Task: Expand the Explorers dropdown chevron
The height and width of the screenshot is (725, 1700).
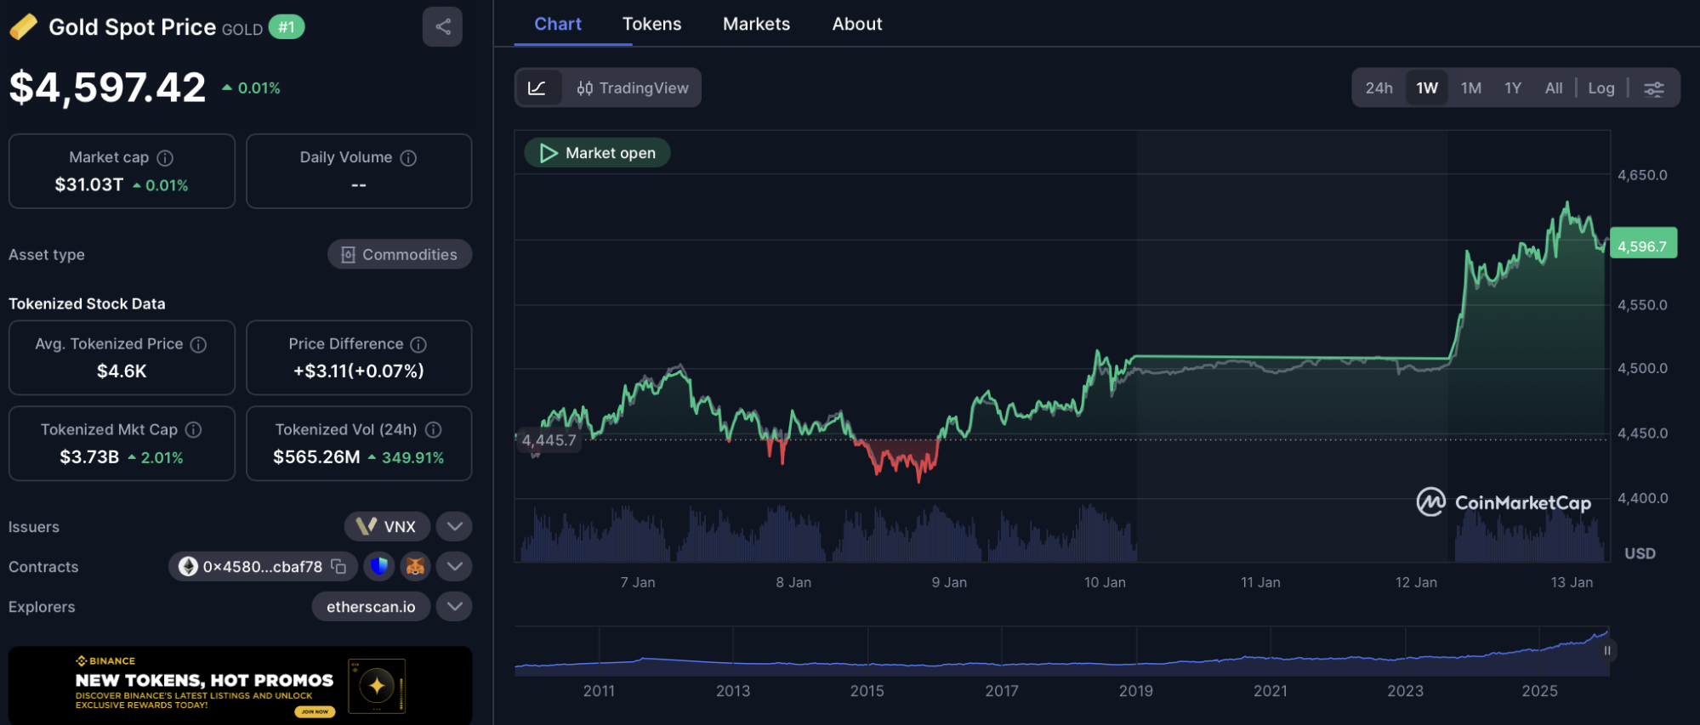Action: (x=454, y=606)
